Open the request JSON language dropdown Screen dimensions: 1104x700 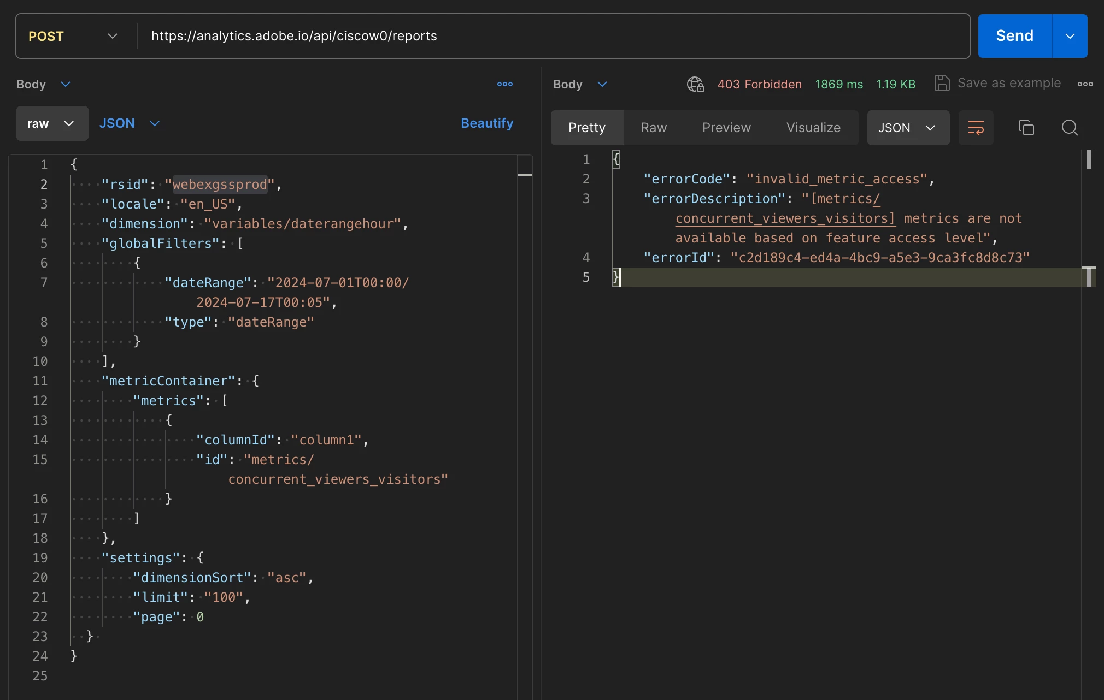tap(130, 123)
